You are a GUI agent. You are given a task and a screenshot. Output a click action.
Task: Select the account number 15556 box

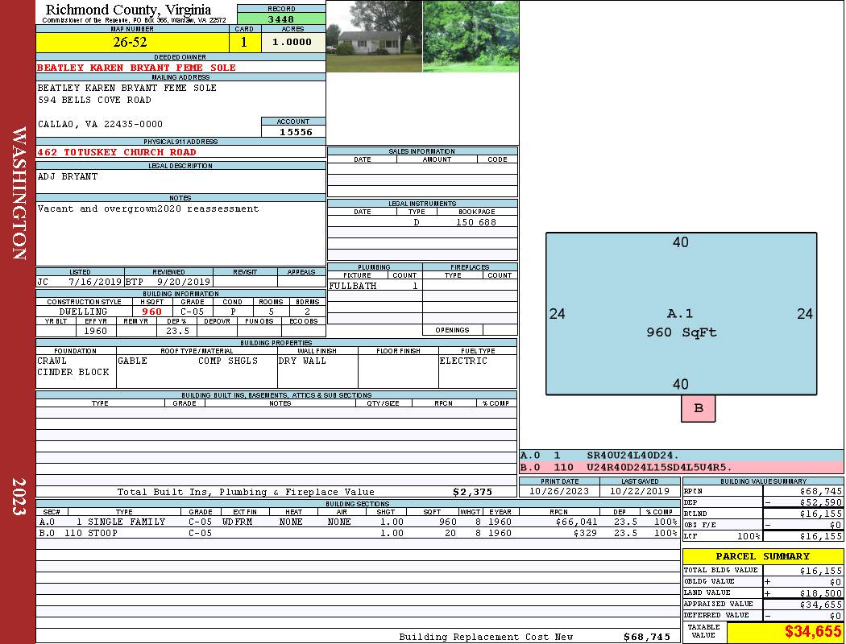coord(293,132)
